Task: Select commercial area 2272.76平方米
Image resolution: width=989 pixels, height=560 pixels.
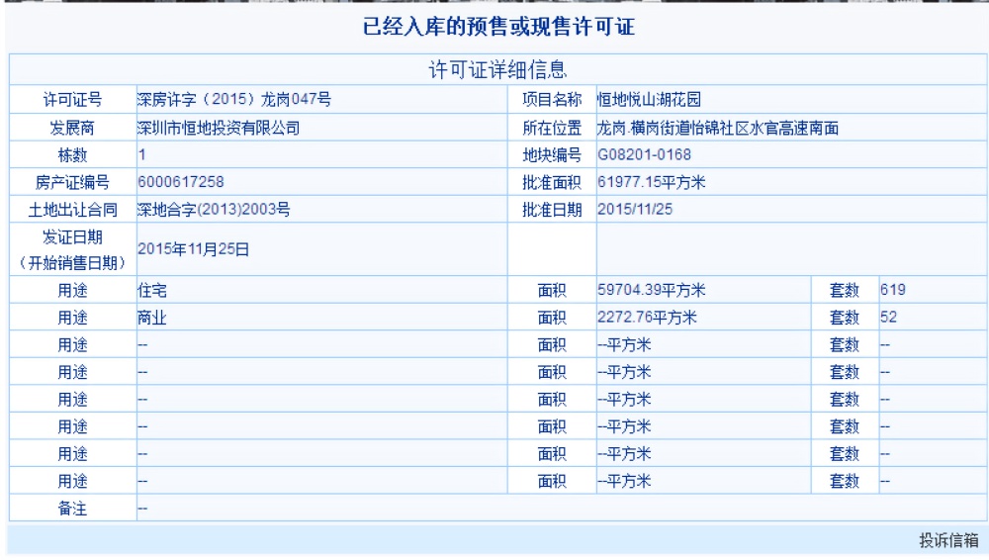Action: click(x=650, y=318)
